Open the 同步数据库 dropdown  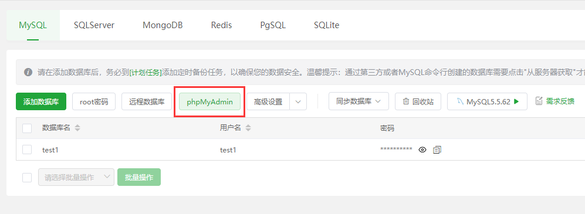359,101
